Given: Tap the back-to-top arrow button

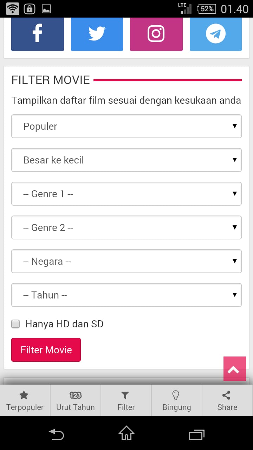Looking at the screenshot, I should pyautogui.click(x=235, y=369).
